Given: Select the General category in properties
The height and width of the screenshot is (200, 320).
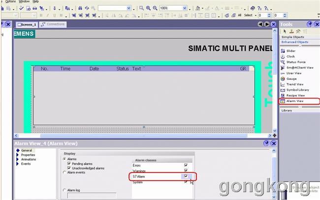Looking at the screenshot, I should [27, 150].
